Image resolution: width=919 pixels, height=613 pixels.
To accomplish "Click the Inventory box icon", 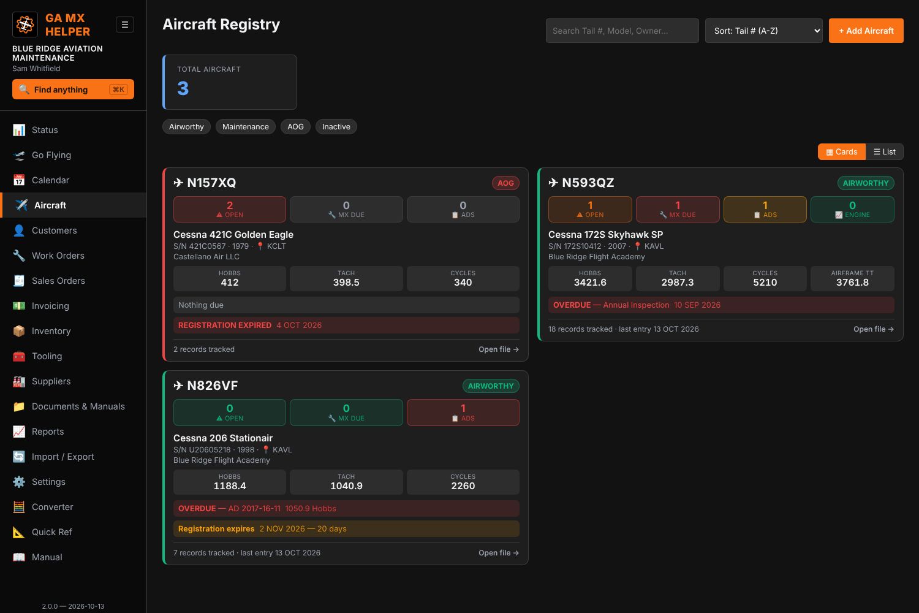I will pos(19,331).
